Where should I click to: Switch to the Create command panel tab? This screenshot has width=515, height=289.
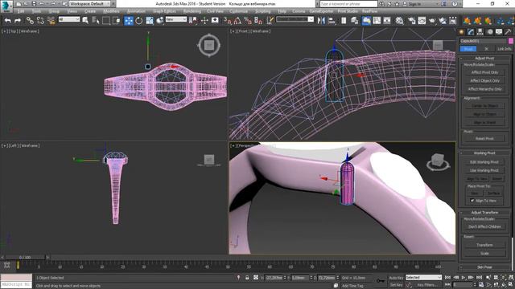(461, 32)
